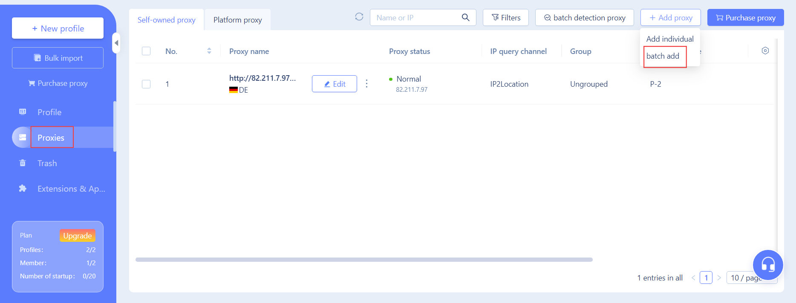Check the box for proxy row 1
Viewport: 796px width, 303px height.
(146, 84)
